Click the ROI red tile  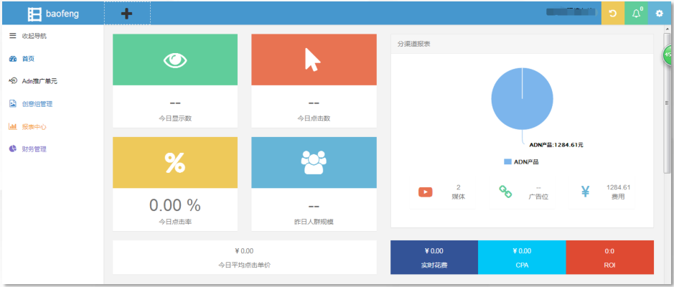pos(609,258)
